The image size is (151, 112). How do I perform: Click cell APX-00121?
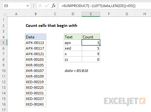pos(36,54)
